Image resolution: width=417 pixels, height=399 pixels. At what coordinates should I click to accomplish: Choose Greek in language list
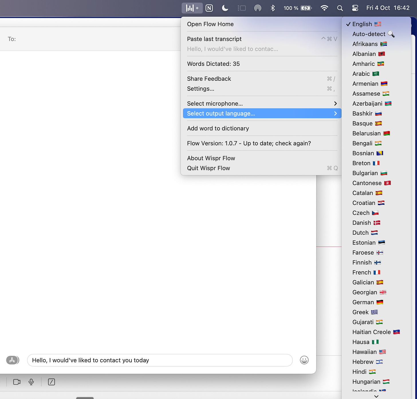tap(376, 312)
